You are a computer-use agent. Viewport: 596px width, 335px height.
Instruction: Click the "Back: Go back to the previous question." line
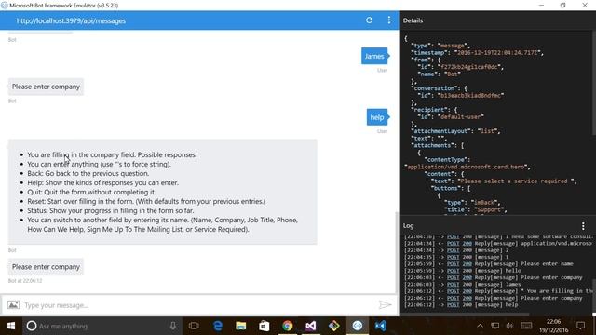(x=88, y=174)
